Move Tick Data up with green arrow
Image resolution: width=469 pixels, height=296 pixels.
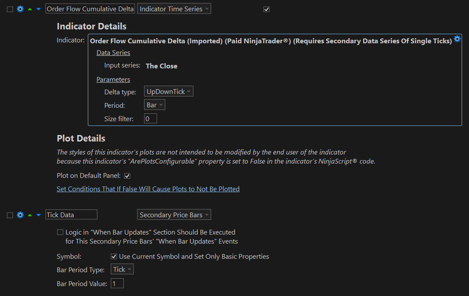[x=30, y=215]
